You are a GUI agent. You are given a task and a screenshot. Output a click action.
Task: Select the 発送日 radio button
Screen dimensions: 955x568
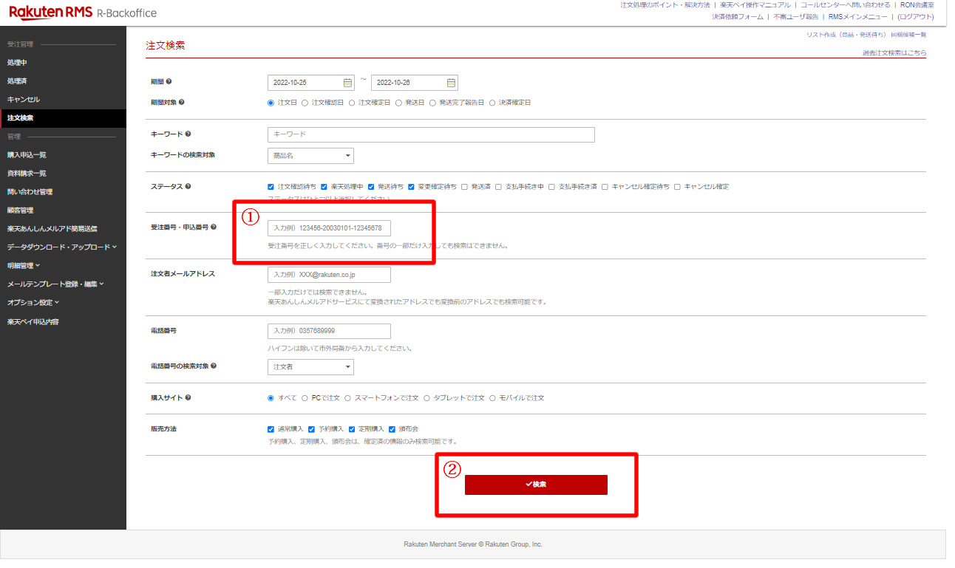coord(398,103)
